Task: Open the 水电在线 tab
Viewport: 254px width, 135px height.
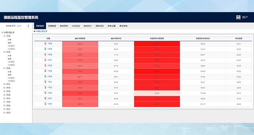Action: (x=76, y=26)
